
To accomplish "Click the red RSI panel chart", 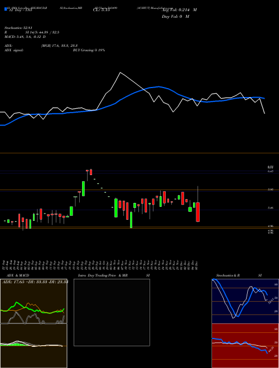I will tap(245, 346).
